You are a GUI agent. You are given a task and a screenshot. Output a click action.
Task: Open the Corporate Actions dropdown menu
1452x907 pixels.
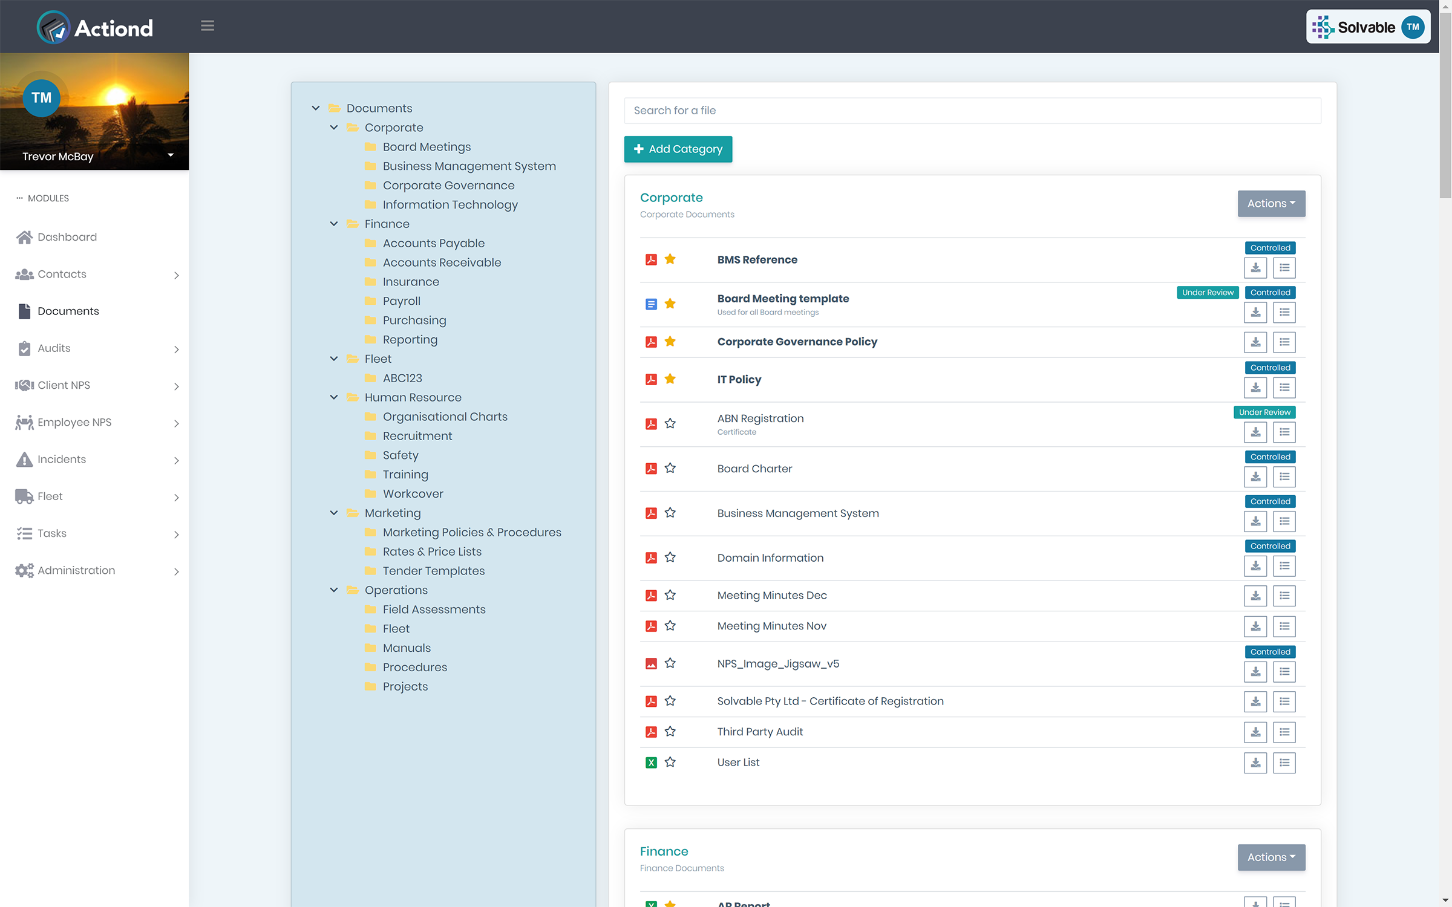coord(1270,203)
